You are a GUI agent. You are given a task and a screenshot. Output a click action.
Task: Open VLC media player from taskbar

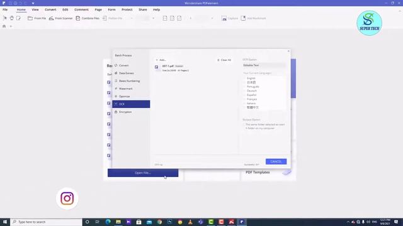click(190, 222)
